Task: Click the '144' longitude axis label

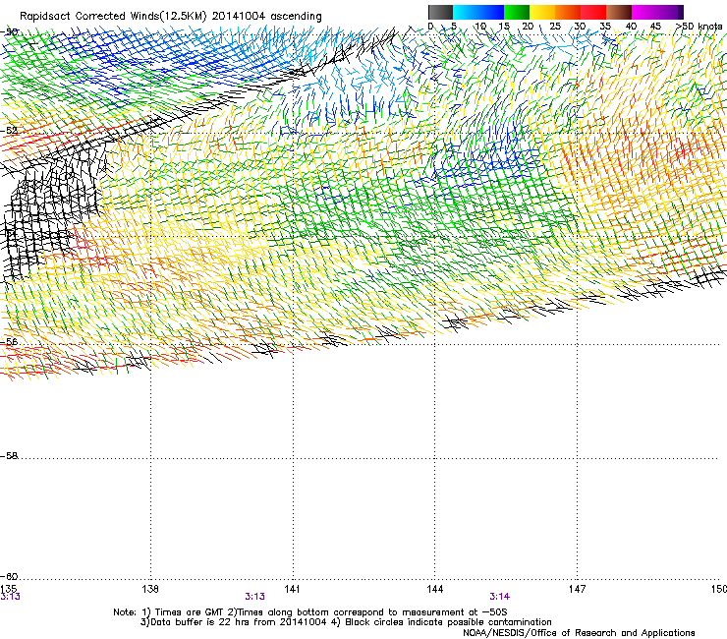Action: tap(435, 589)
